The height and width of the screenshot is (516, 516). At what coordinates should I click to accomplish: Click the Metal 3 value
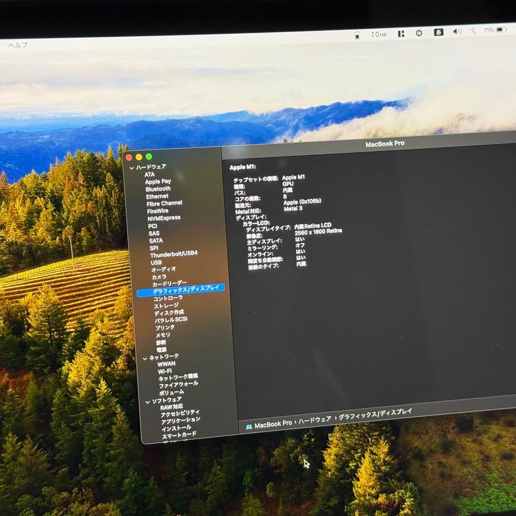pos(293,209)
